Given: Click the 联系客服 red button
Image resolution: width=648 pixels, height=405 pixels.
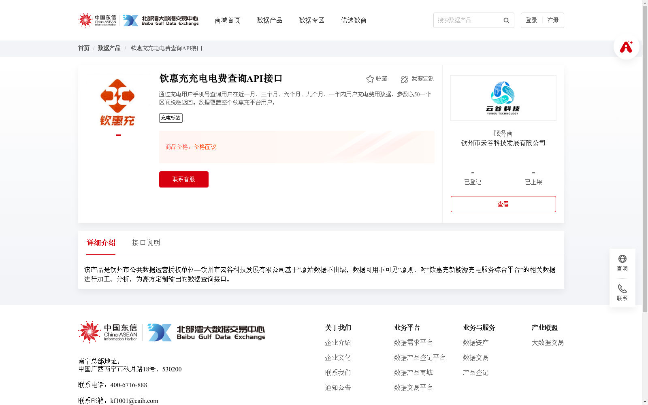Looking at the screenshot, I should [x=184, y=179].
